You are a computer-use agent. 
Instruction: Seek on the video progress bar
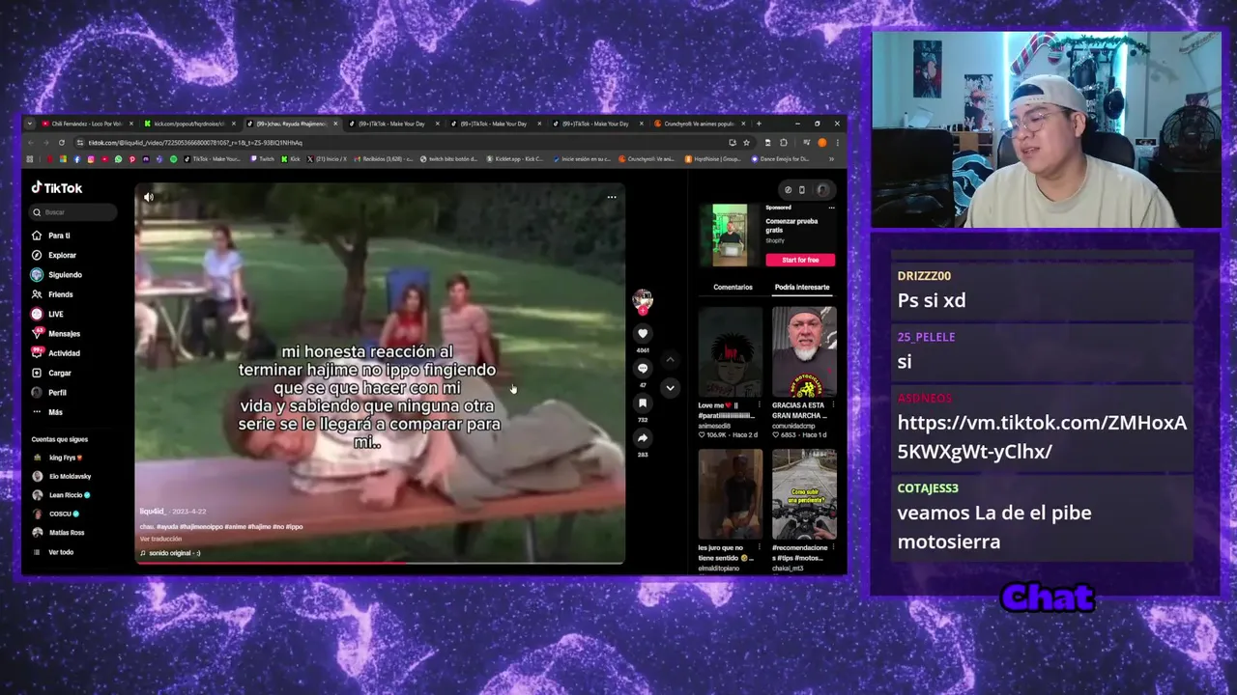[380, 562]
